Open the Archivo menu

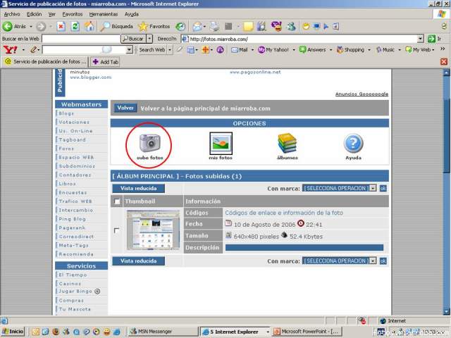point(12,14)
